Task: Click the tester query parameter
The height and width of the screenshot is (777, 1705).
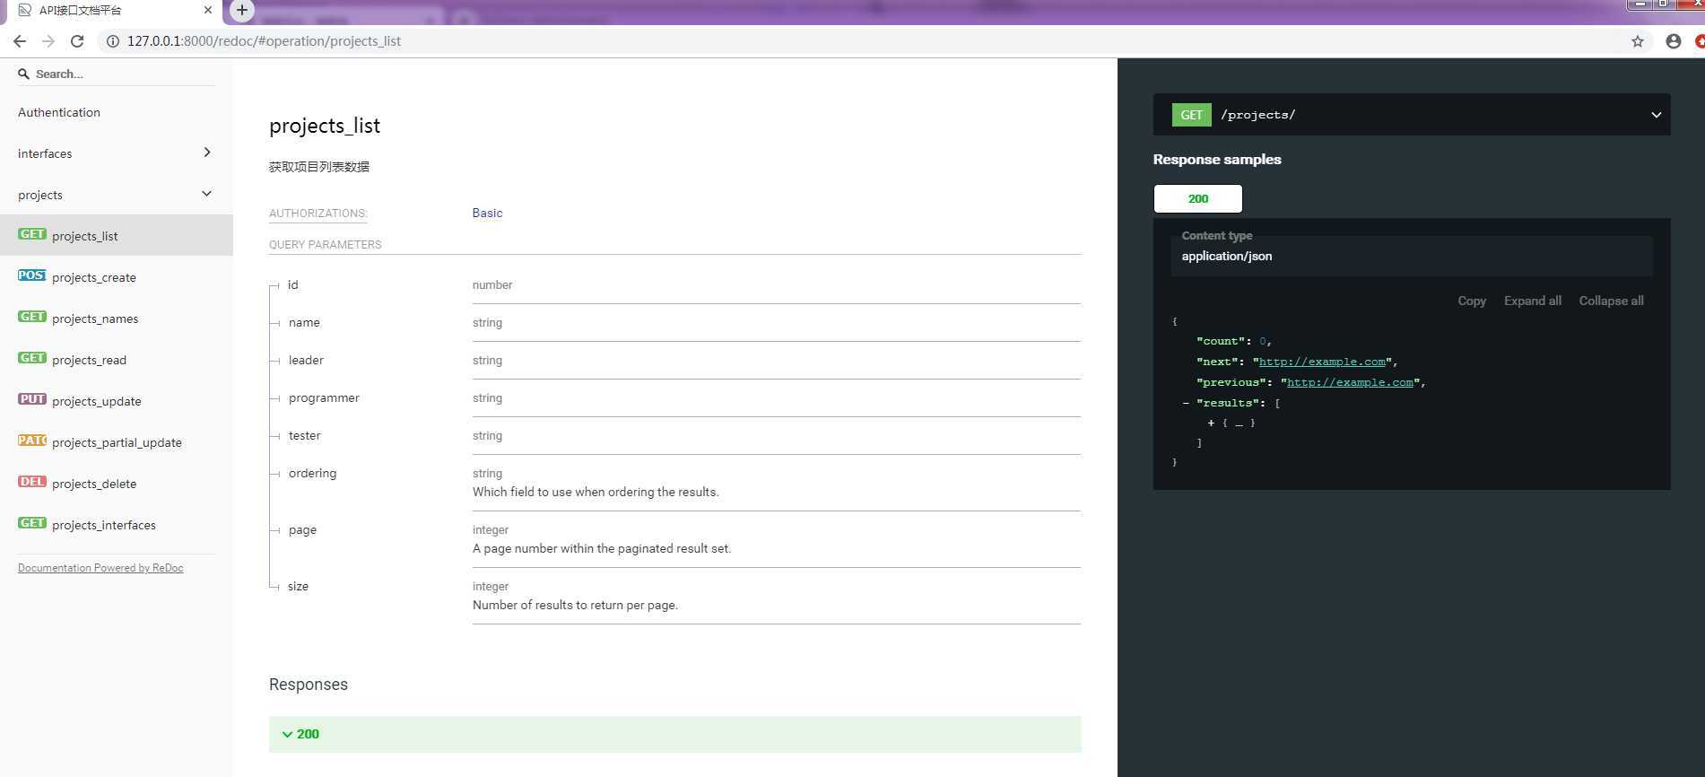Action: (304, 435)
